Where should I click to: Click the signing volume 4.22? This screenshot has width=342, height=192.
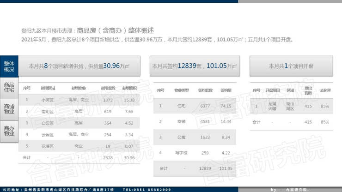[226, 153]
